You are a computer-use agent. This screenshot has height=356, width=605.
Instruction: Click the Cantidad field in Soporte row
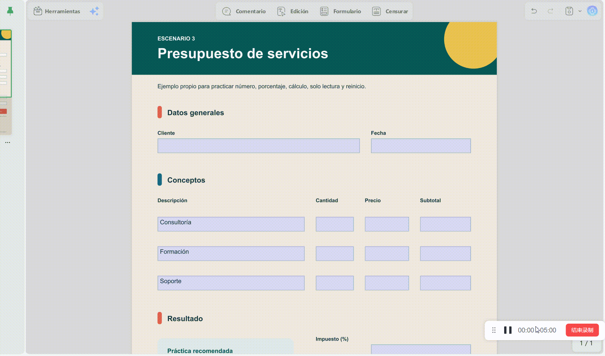tap(335, 283)
